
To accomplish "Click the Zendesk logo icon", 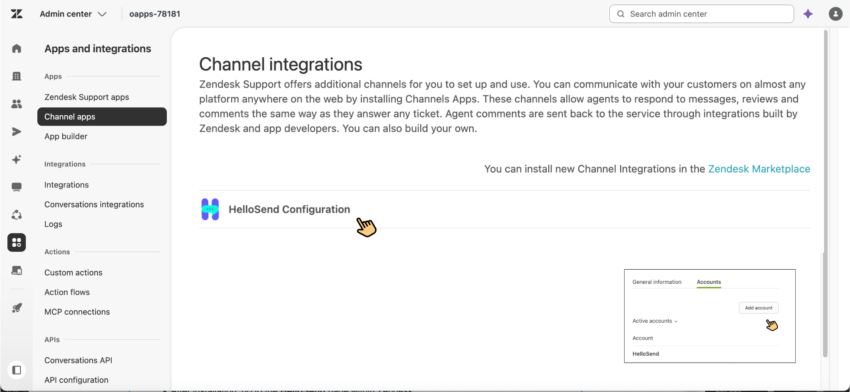I will pyautogui.click(x=17, y=14).
